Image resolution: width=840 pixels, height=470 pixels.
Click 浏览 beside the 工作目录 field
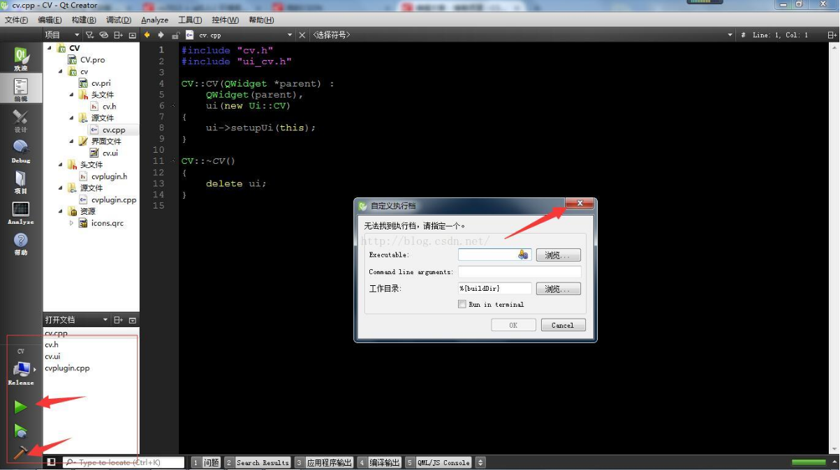pos(559,289)
